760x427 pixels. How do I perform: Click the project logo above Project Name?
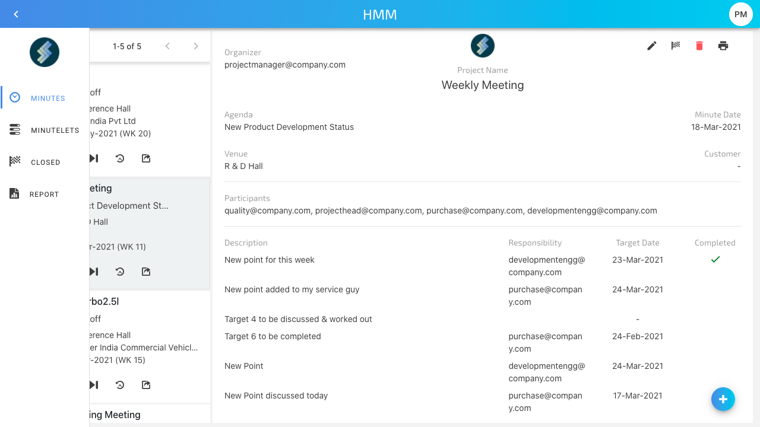(x=483, y=46)
